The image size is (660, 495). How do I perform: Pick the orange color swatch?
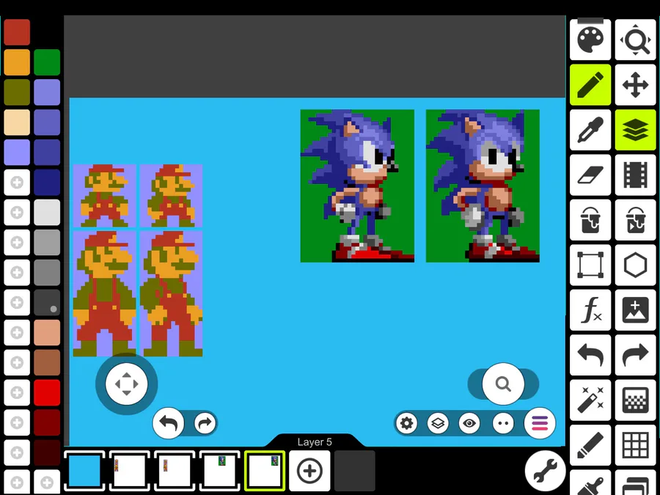click(x=17, y=62)
